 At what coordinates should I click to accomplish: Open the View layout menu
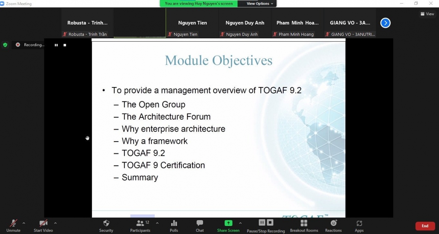(427, 14)
